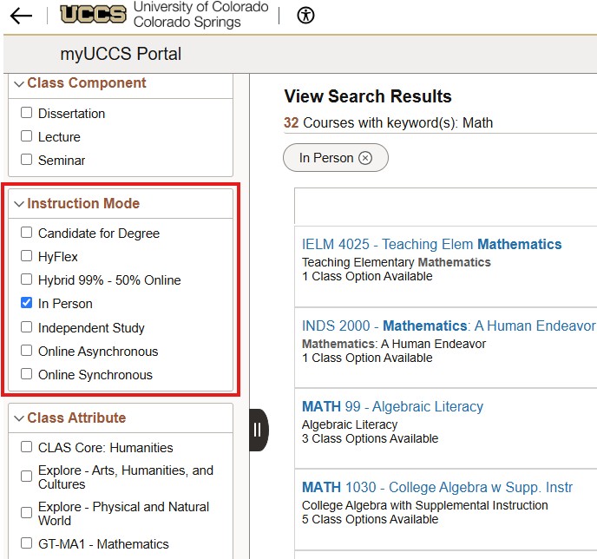
Task: Collapse the Class Component section
Action: tap(19, 83)
